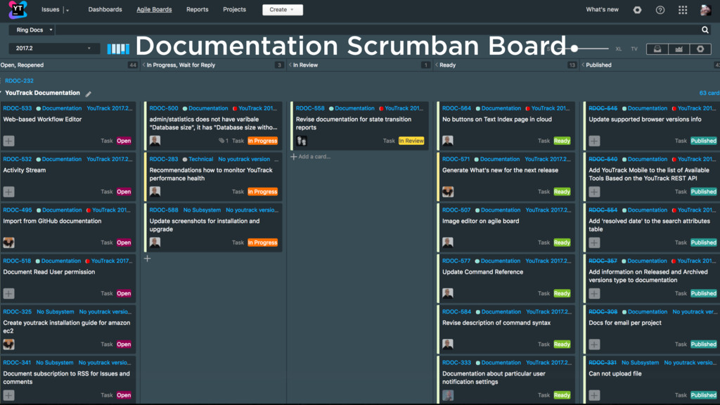720x405 pixels.
Task: Add card with plus below RDOC-588
Action: [x=148, y=259]
